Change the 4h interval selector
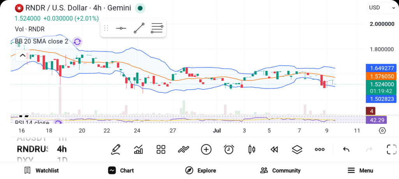 point(62,149)
